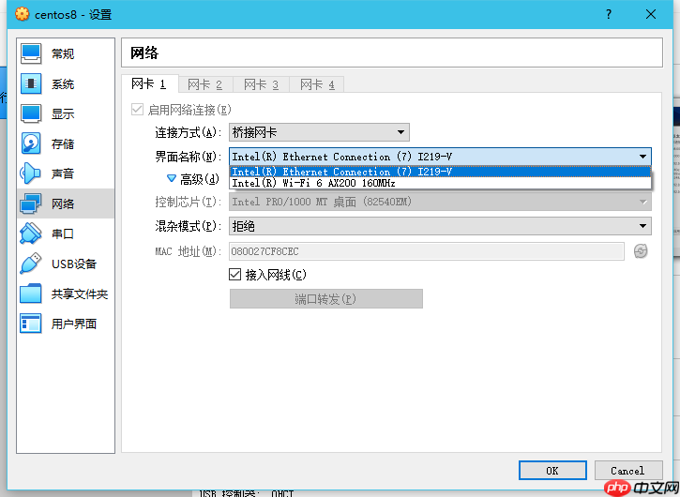Click the MAC 地址 field 080027CF8CEC
This screenshot has width=680, height=497.
point(427,251)
